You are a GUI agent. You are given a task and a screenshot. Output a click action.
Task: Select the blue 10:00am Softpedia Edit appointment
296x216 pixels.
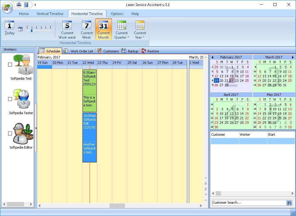[x=90, y=138]
